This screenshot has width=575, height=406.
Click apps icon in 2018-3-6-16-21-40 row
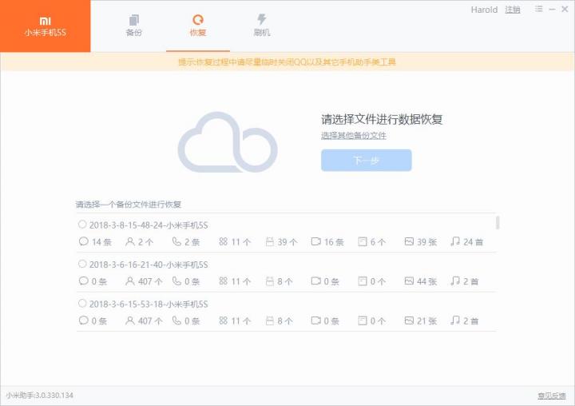click(224, 281)
